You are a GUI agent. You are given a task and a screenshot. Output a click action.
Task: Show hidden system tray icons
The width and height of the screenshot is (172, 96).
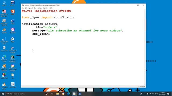145,94
